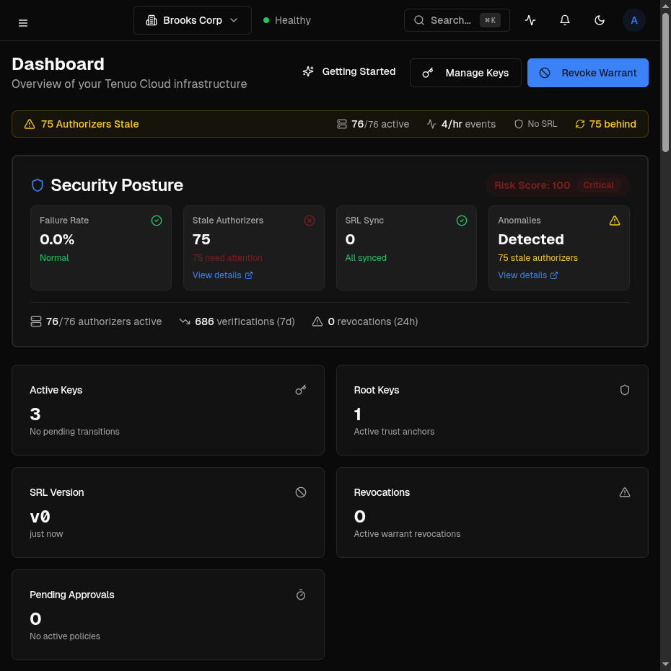Click the 75 need attention text
Viewport: 671px width, 671px height.
pos(227,257)
